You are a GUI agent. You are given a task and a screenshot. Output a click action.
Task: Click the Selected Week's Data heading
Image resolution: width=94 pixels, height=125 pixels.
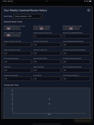[13, 22]
